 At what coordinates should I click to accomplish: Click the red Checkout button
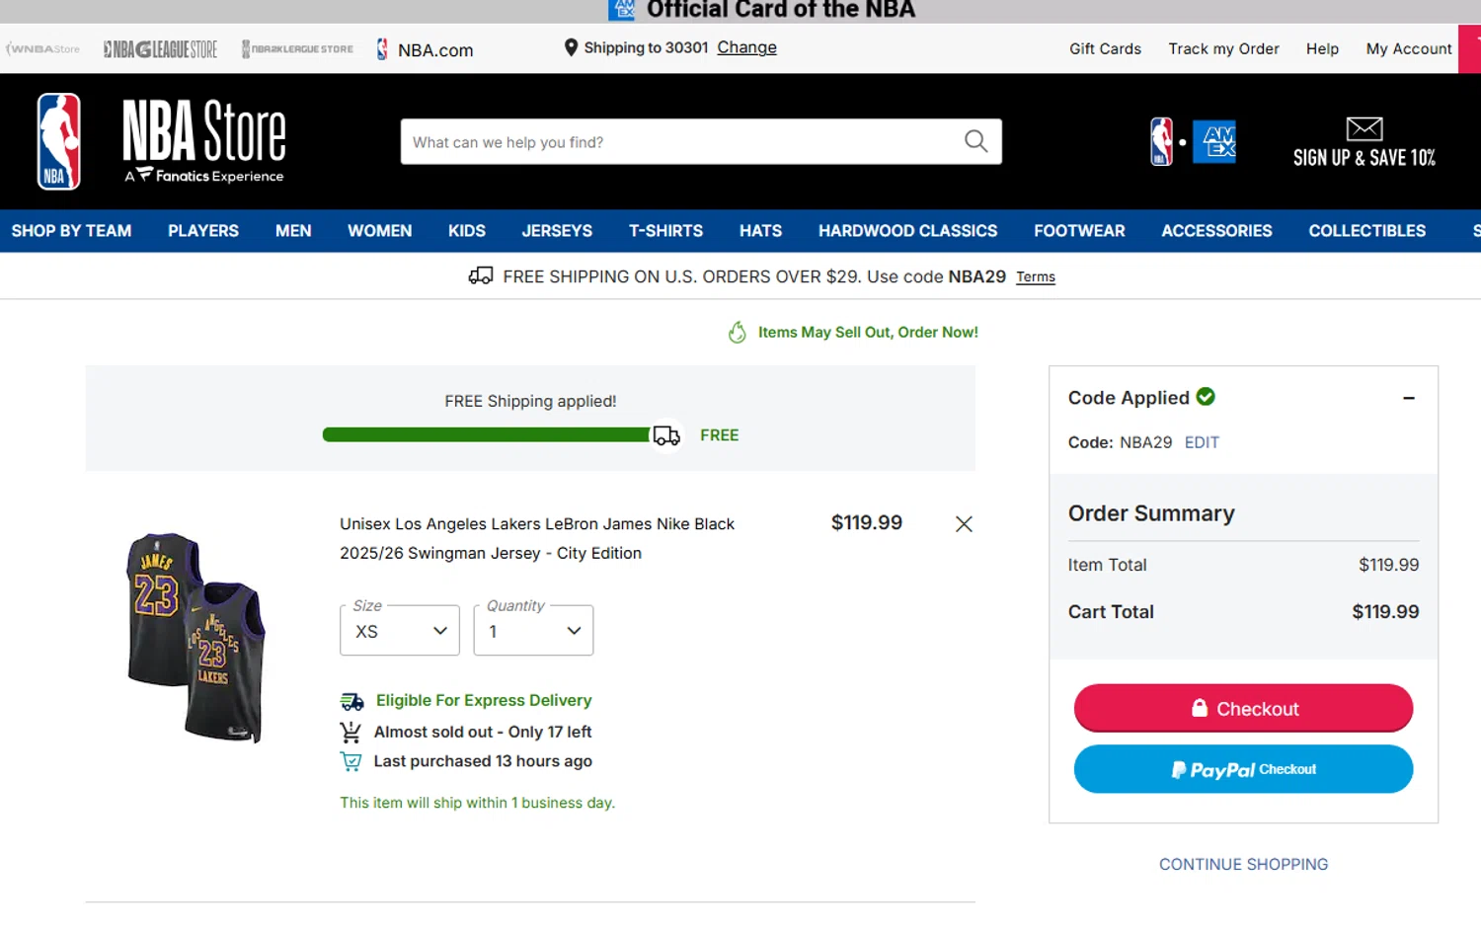(1243, 708)
